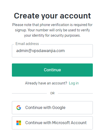Click the admin@vpsdawanjia.com text in field
The width and height of the screenshot is (107, 136).
pyautogui.click(x=40, y=51)
